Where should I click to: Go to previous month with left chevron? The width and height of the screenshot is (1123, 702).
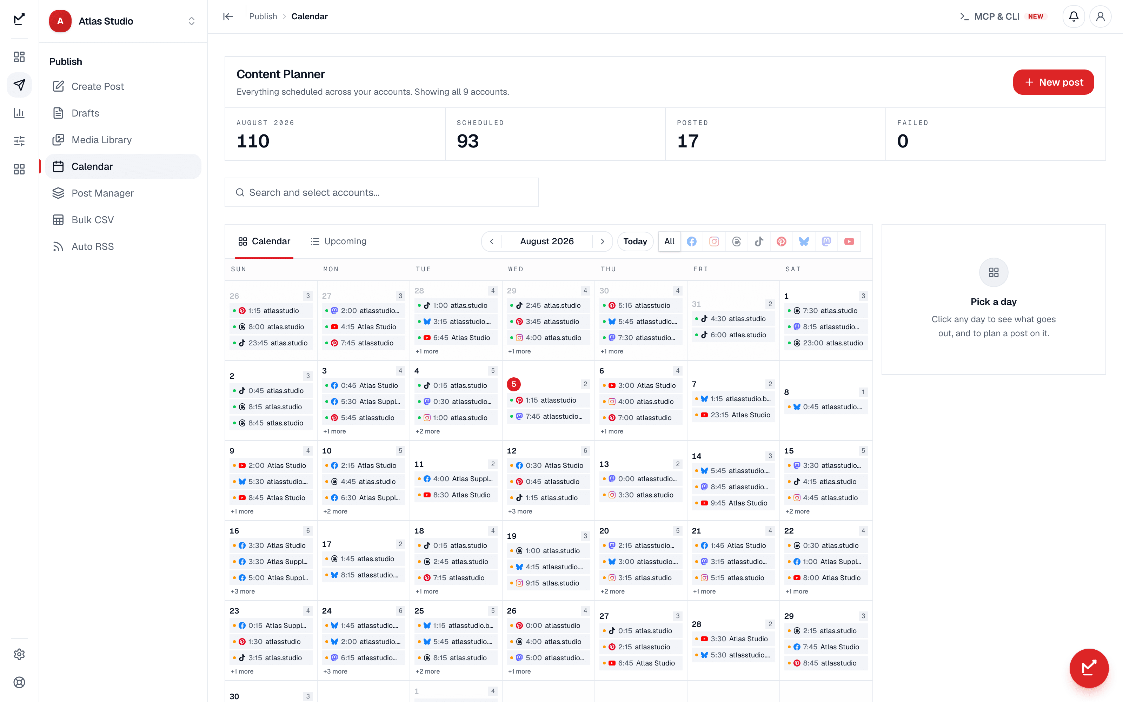click(492, 241)
